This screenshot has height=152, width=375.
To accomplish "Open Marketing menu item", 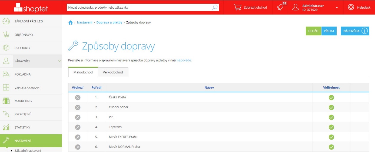I will (31, 101).
